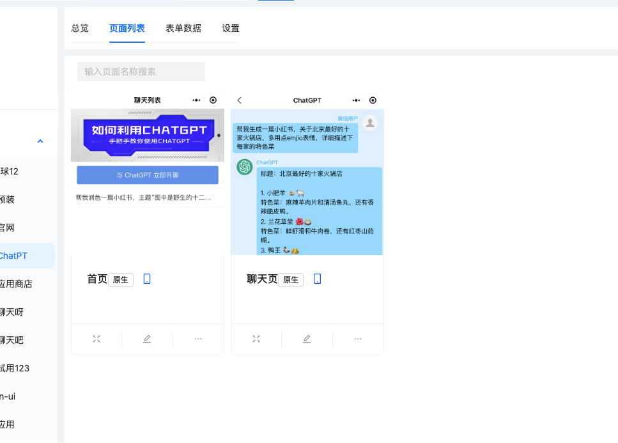
Task: Click the 原生 tag on 首页 card
Action: click(121, 280)
